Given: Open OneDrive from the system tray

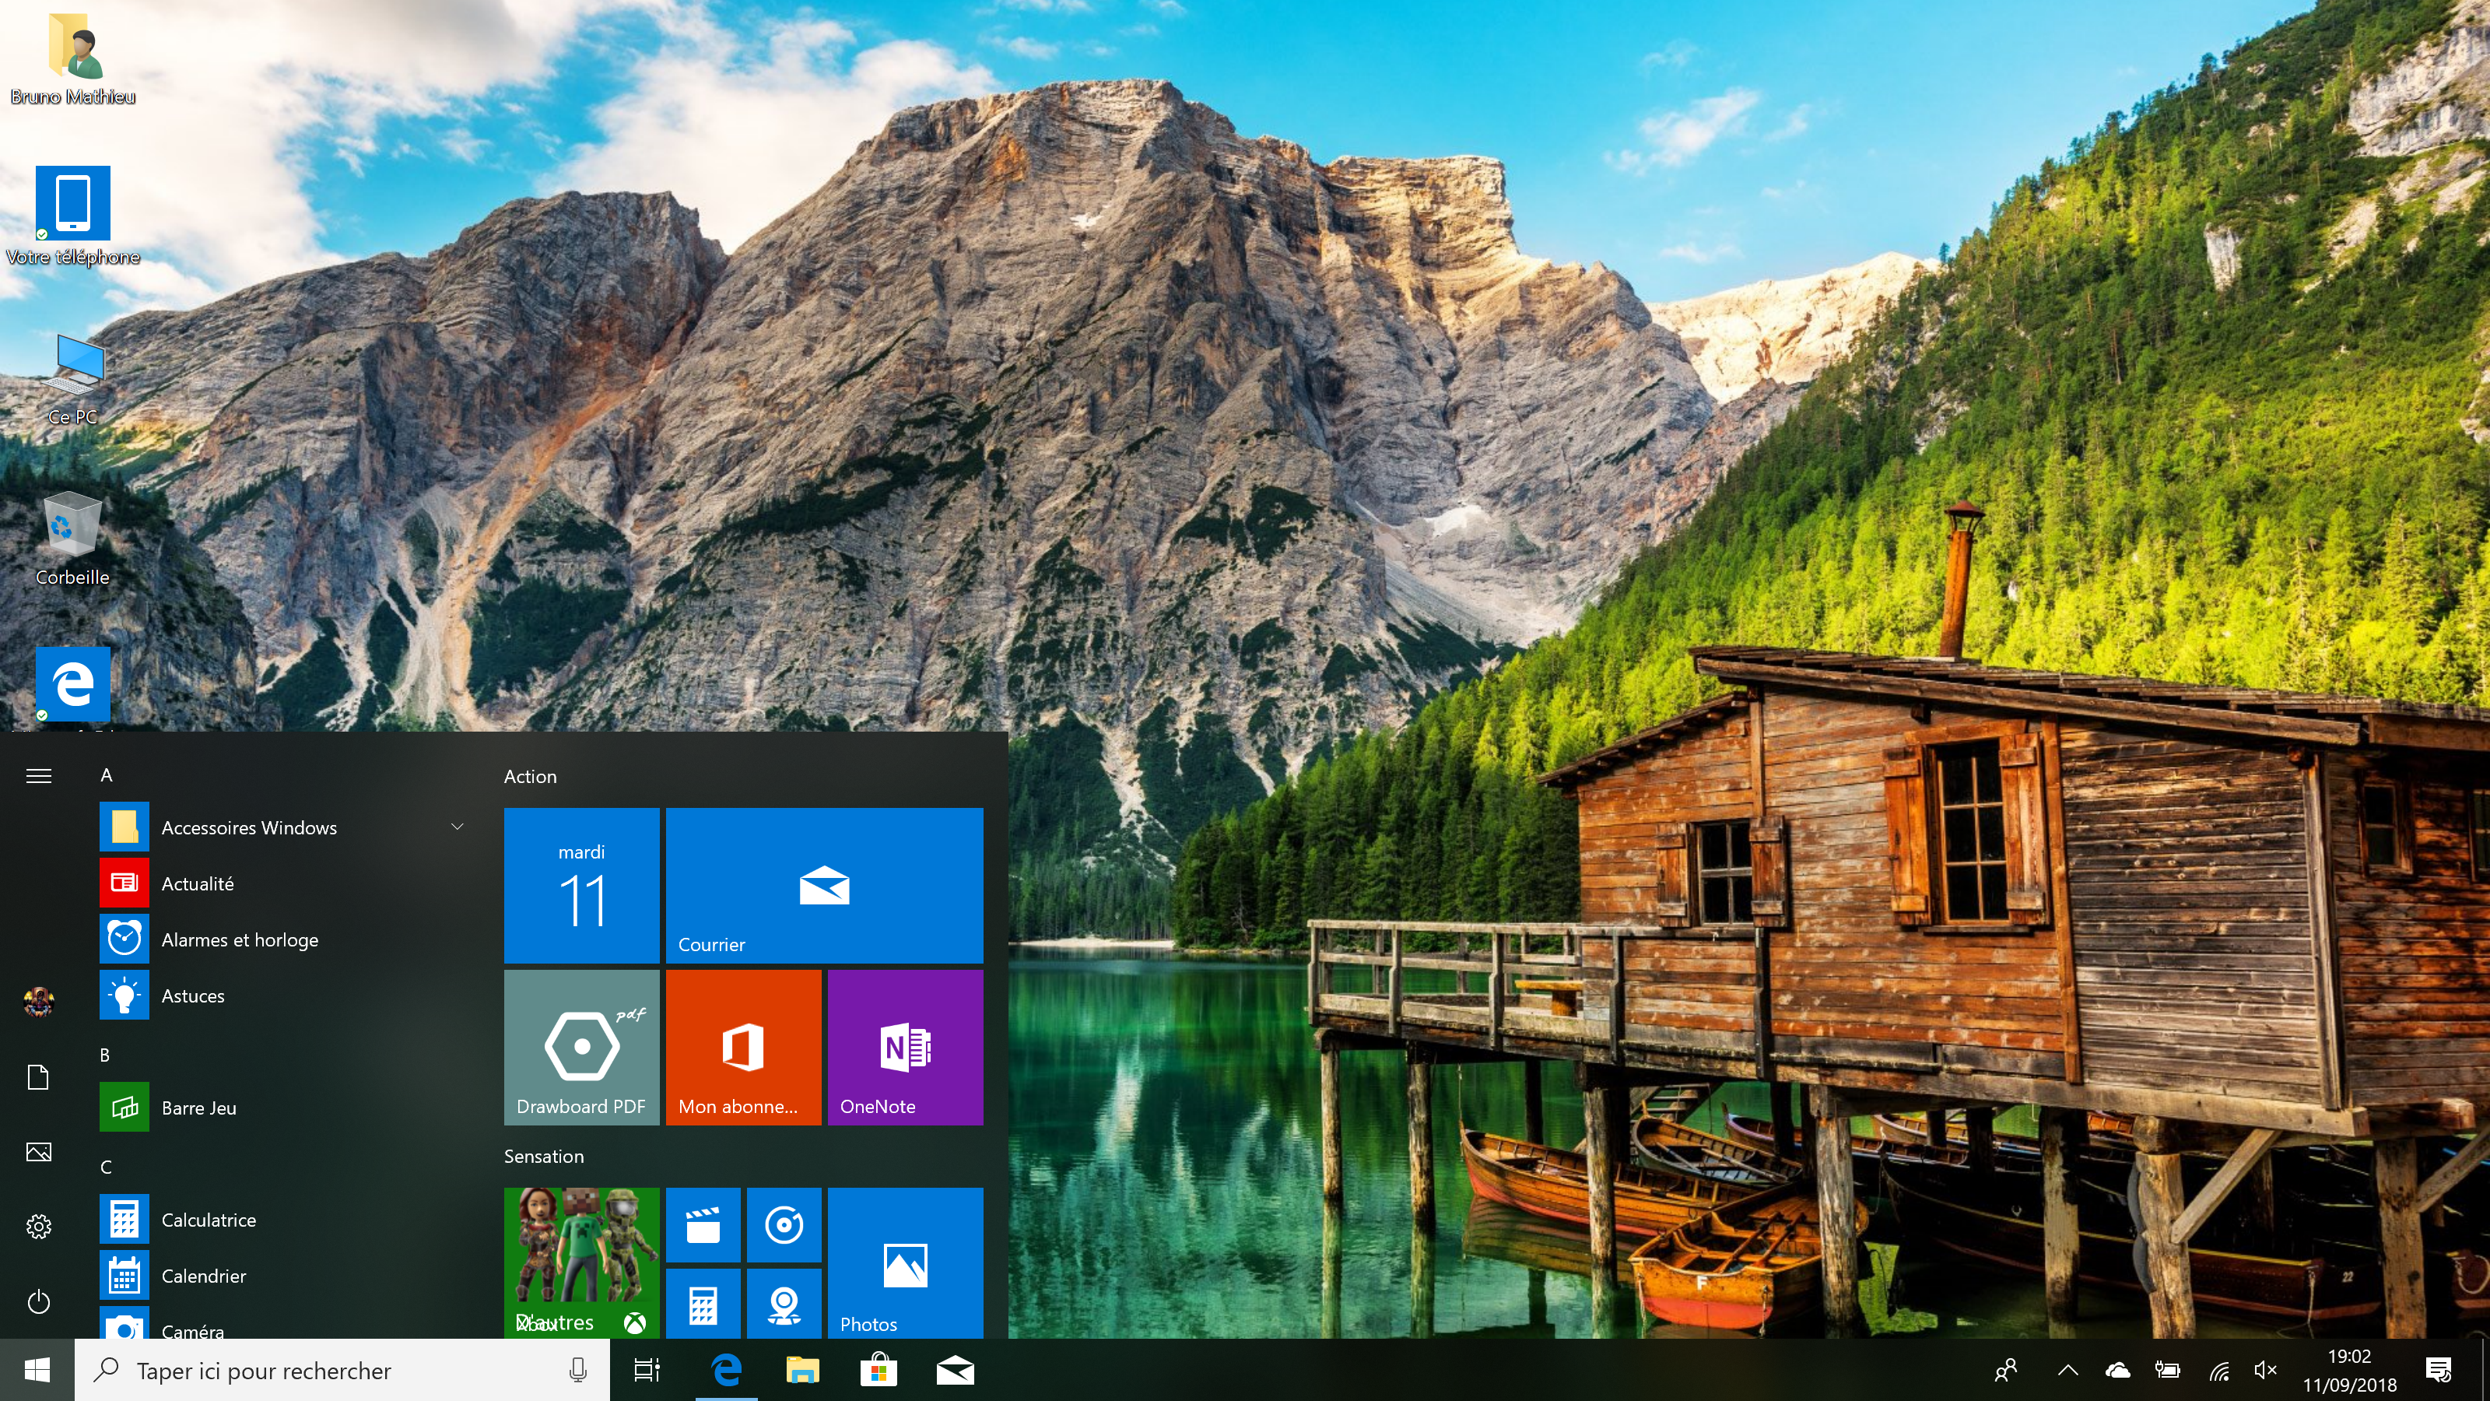Looking at the screenshot, I should click(2116, 1370).
